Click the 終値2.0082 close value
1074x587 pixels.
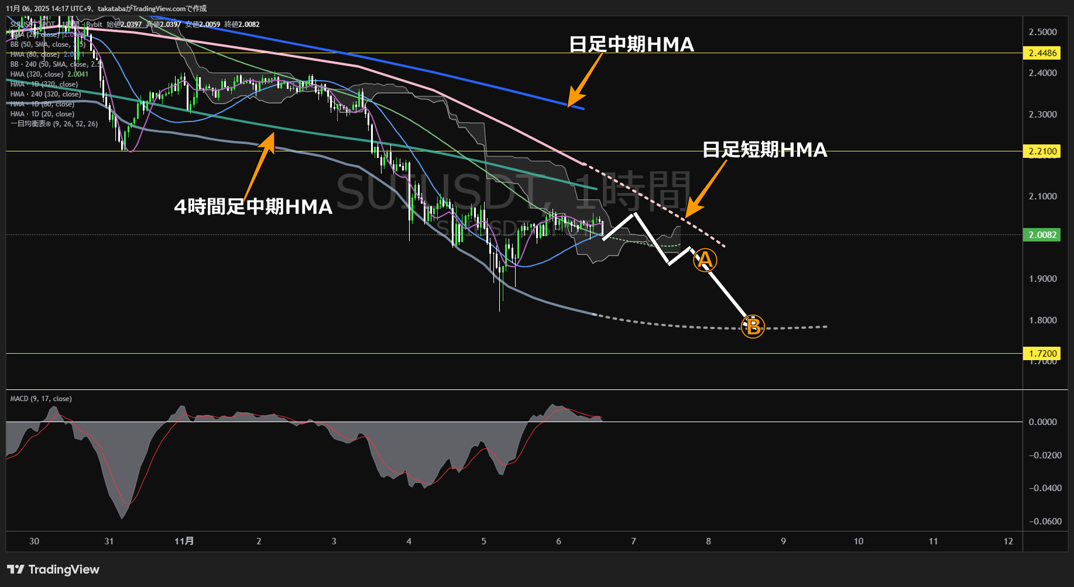(242, 25)
